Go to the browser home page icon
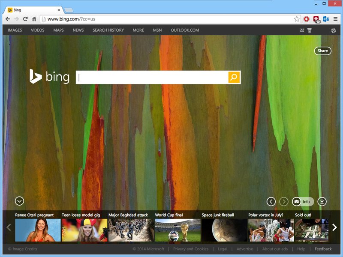 [x=34, y=19]
